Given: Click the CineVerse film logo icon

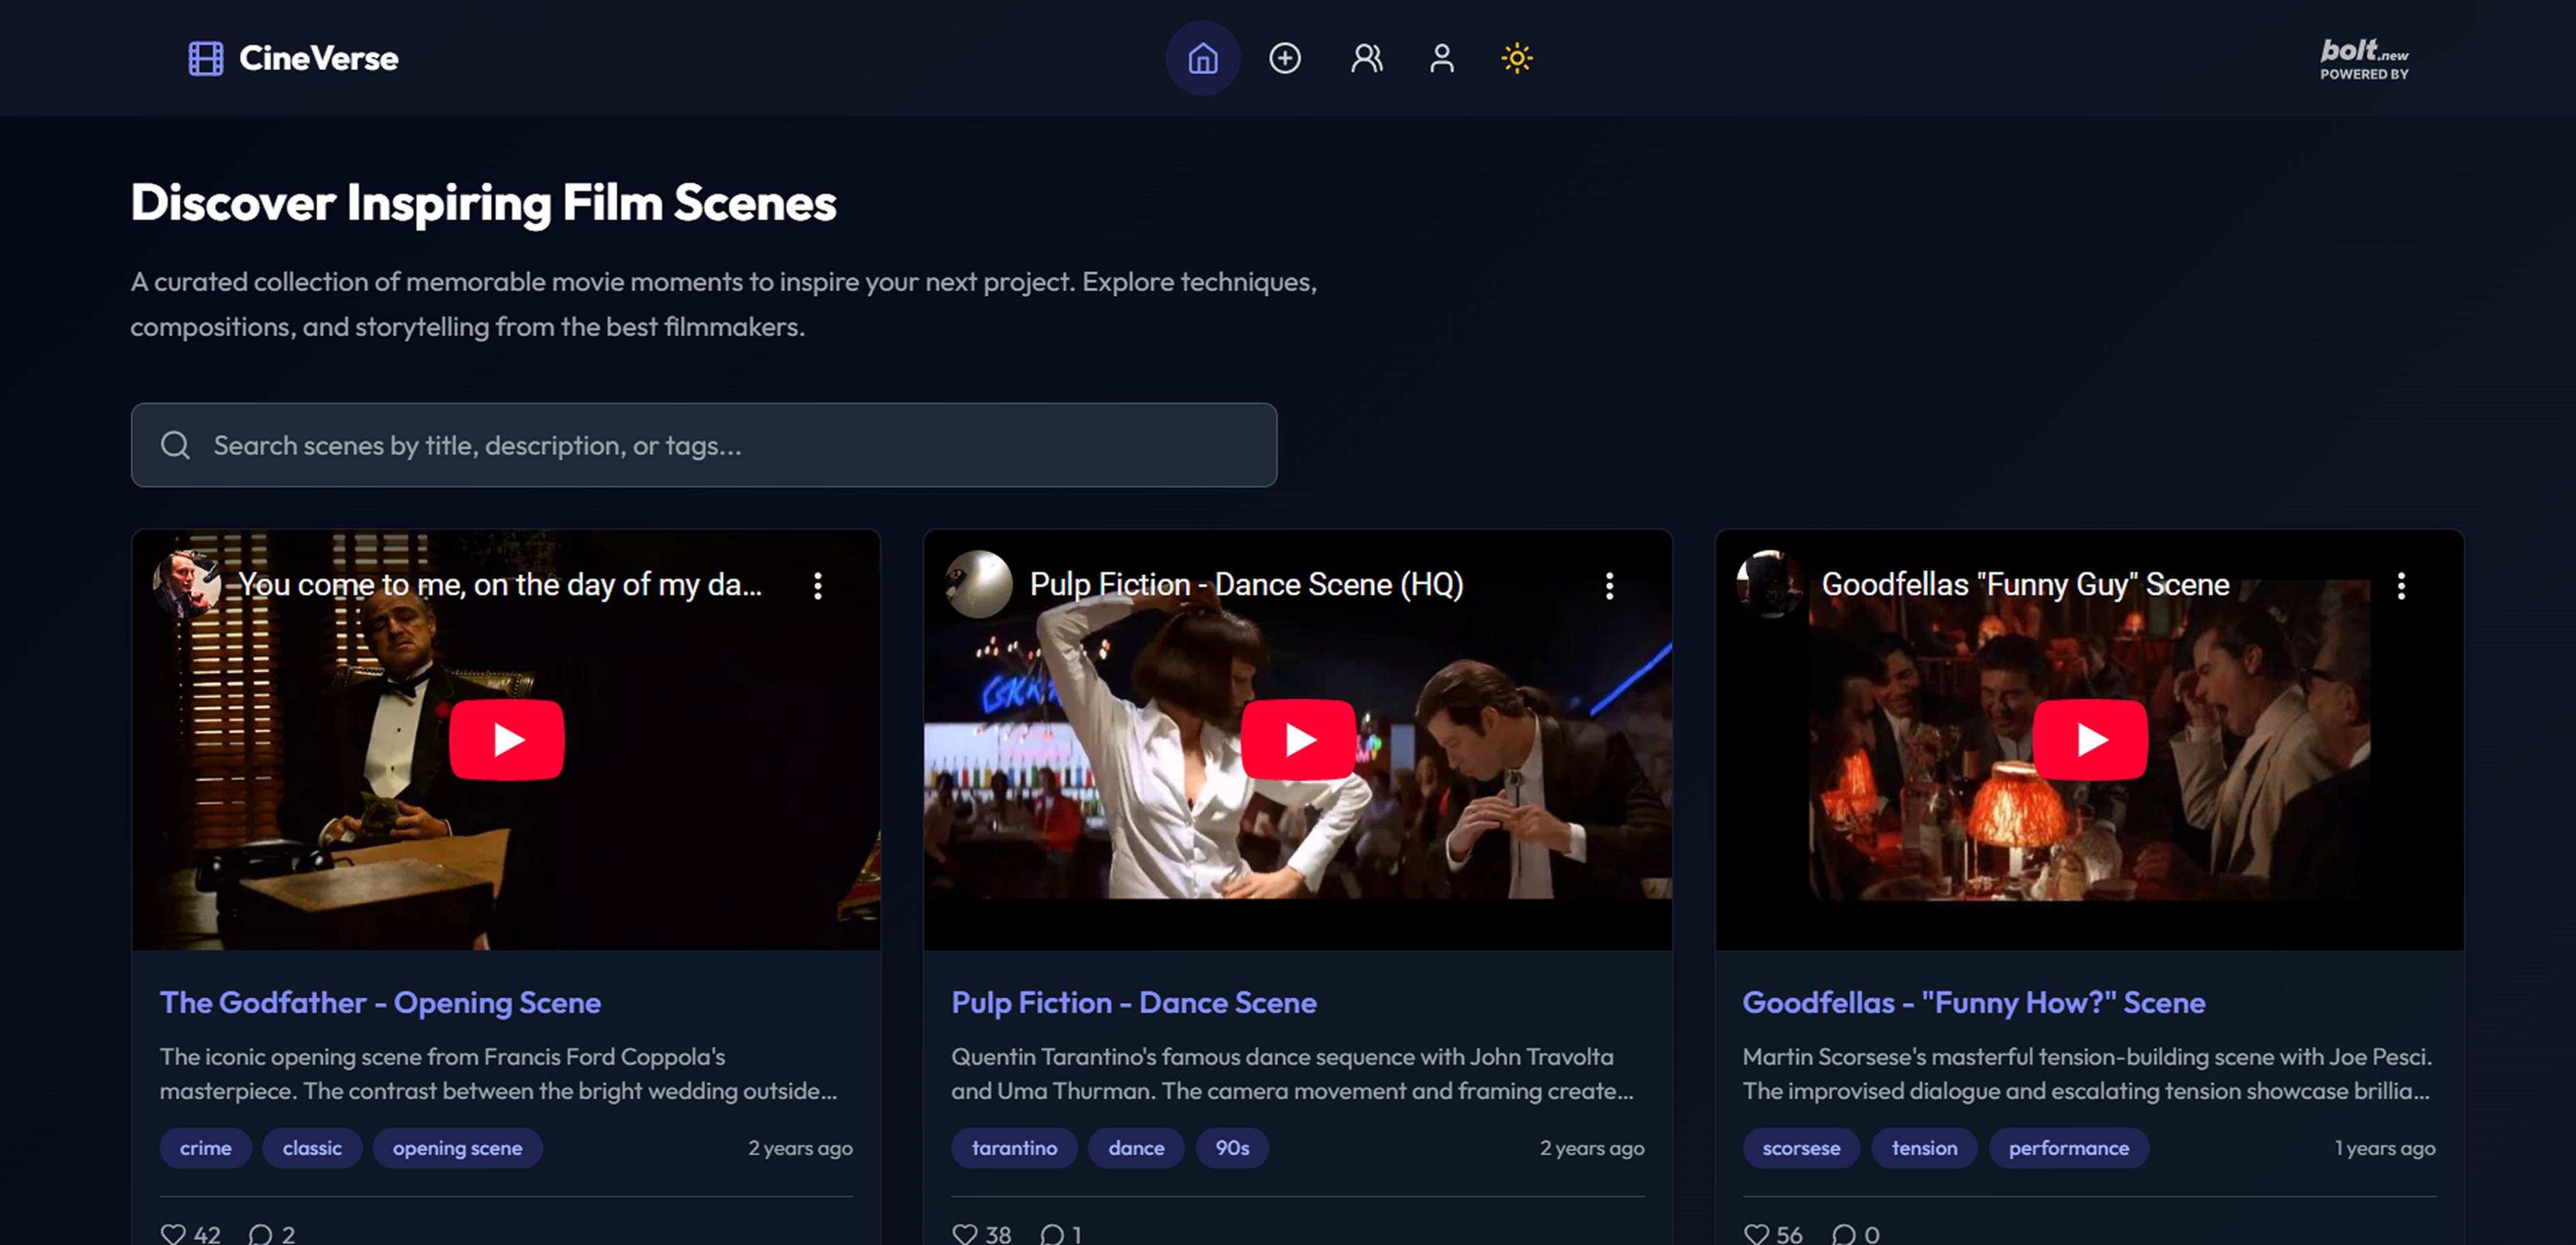Looking at the screenshot, I should pyautogui.click(x=206, y=58).
